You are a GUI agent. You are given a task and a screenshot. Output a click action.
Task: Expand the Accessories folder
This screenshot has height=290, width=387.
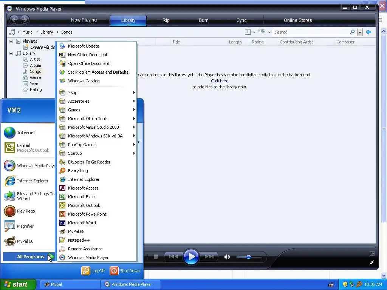tap(97, 101)
